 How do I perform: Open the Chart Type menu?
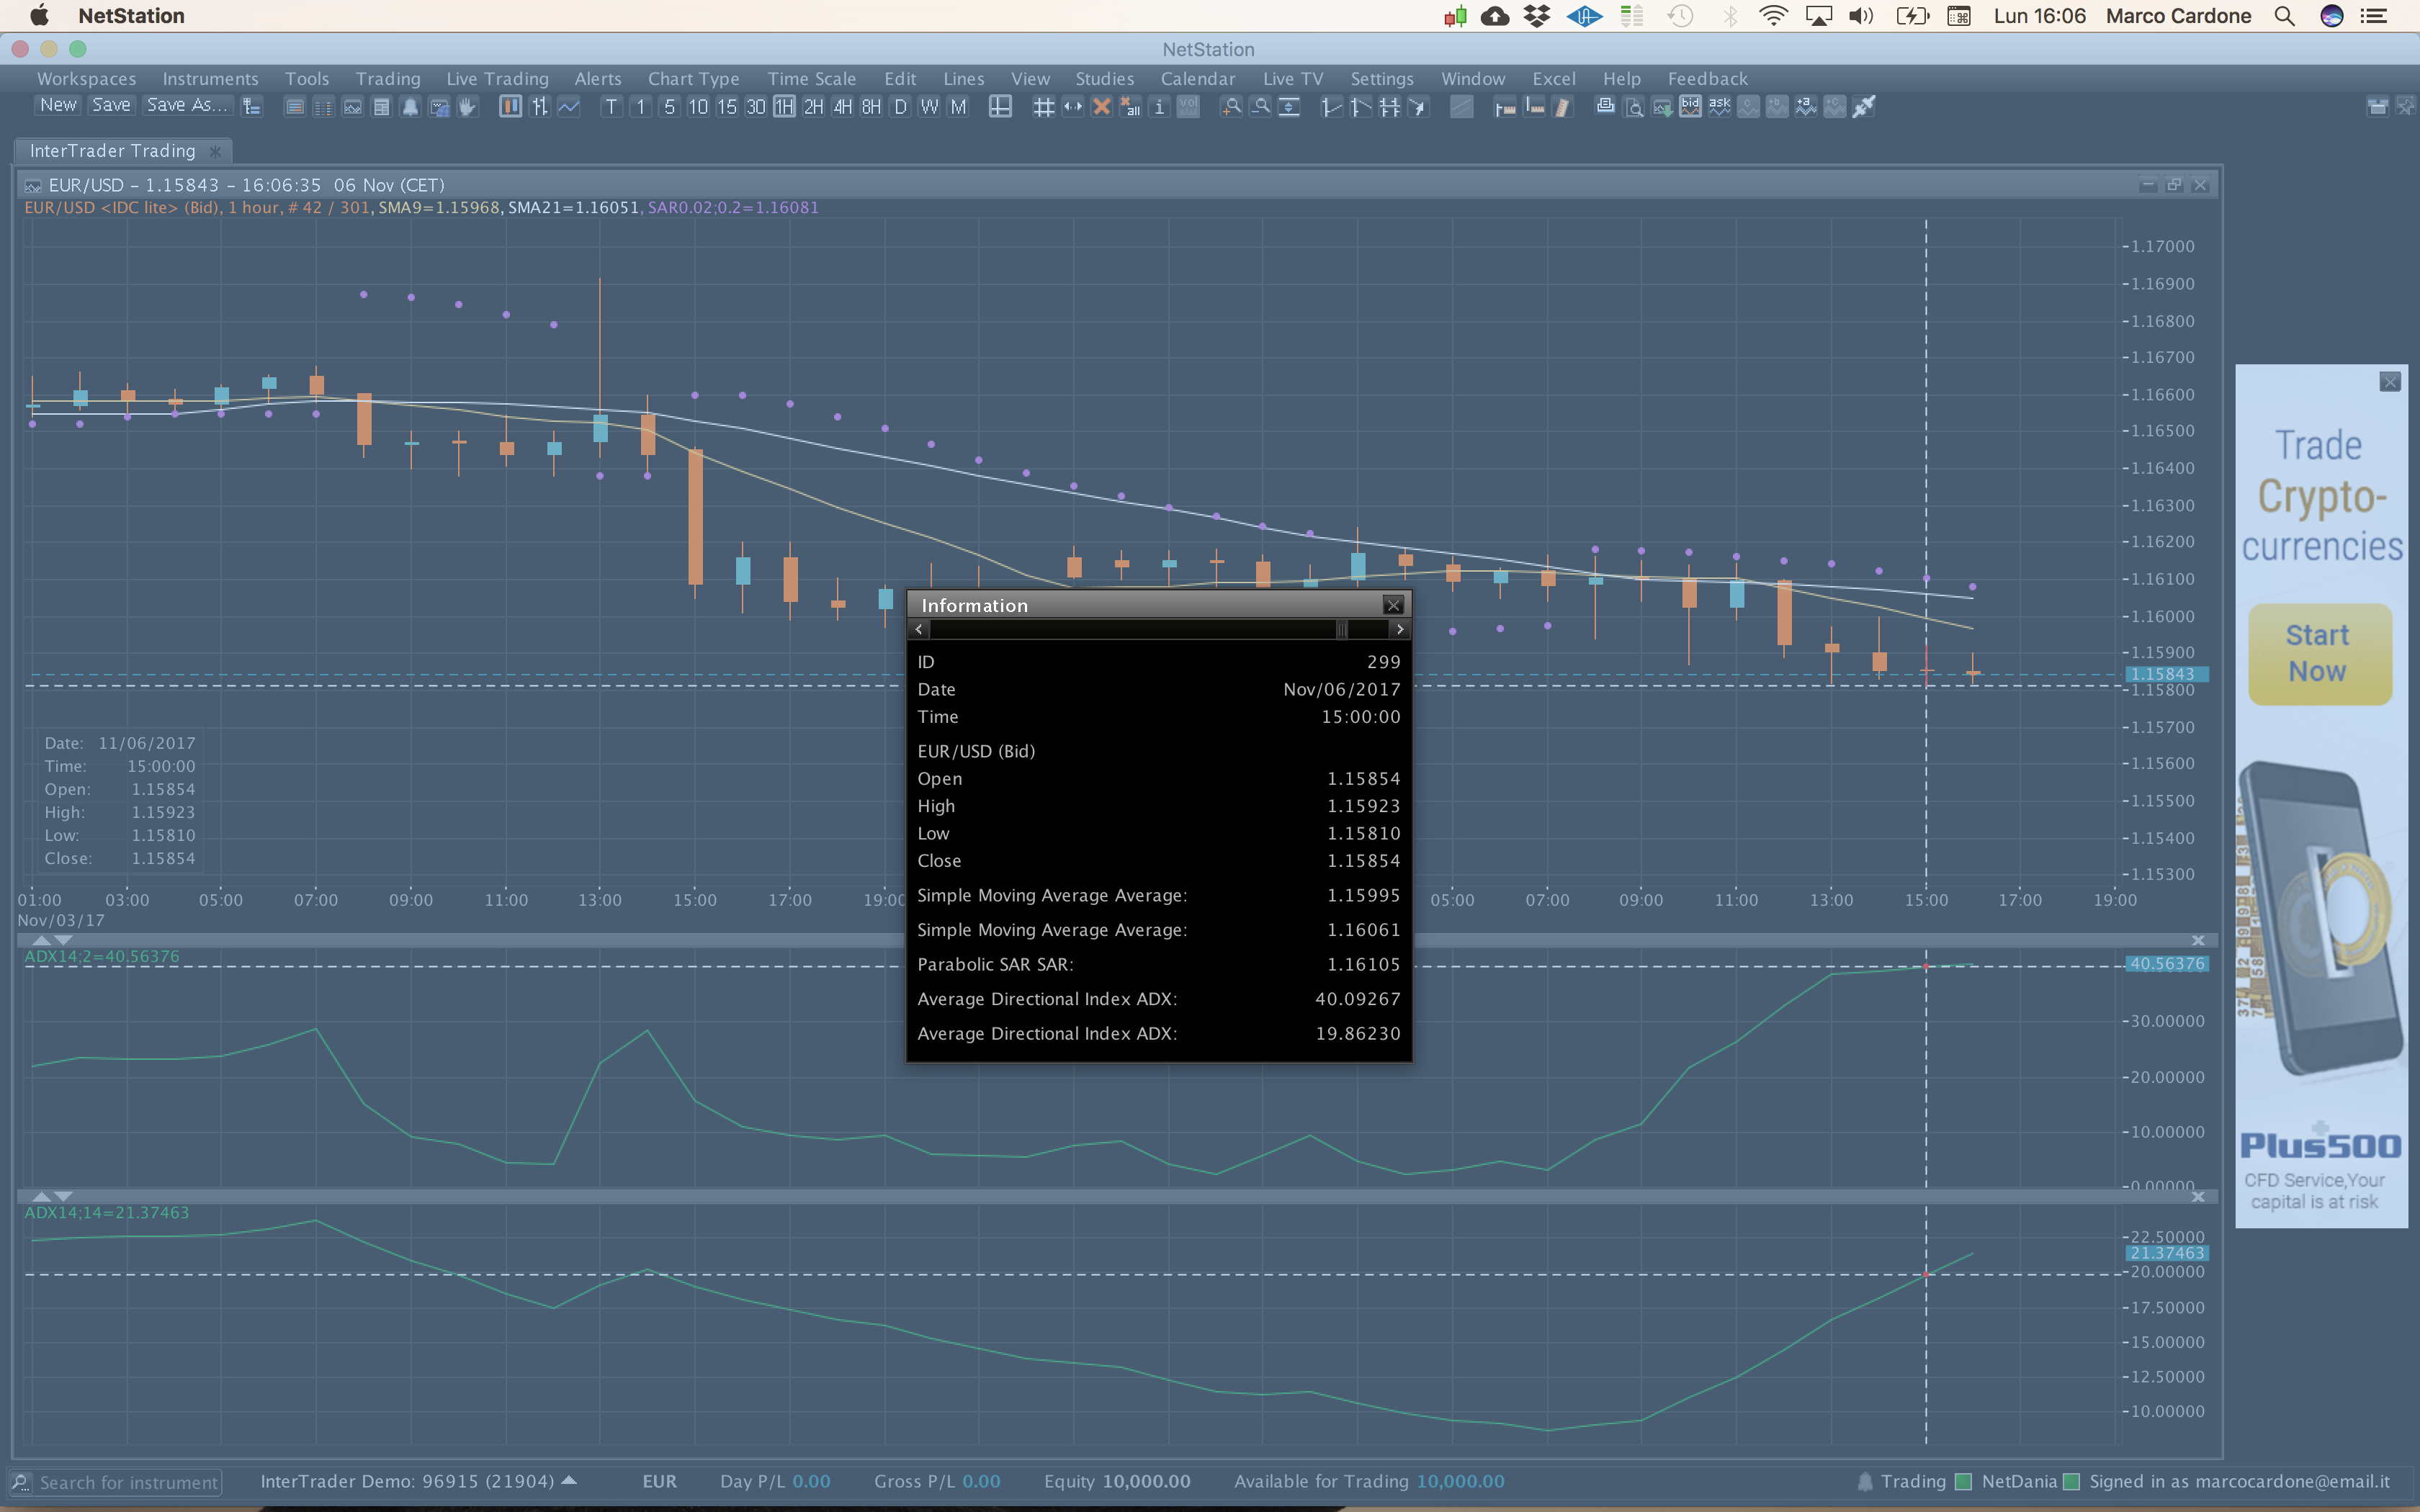point(693,78)
